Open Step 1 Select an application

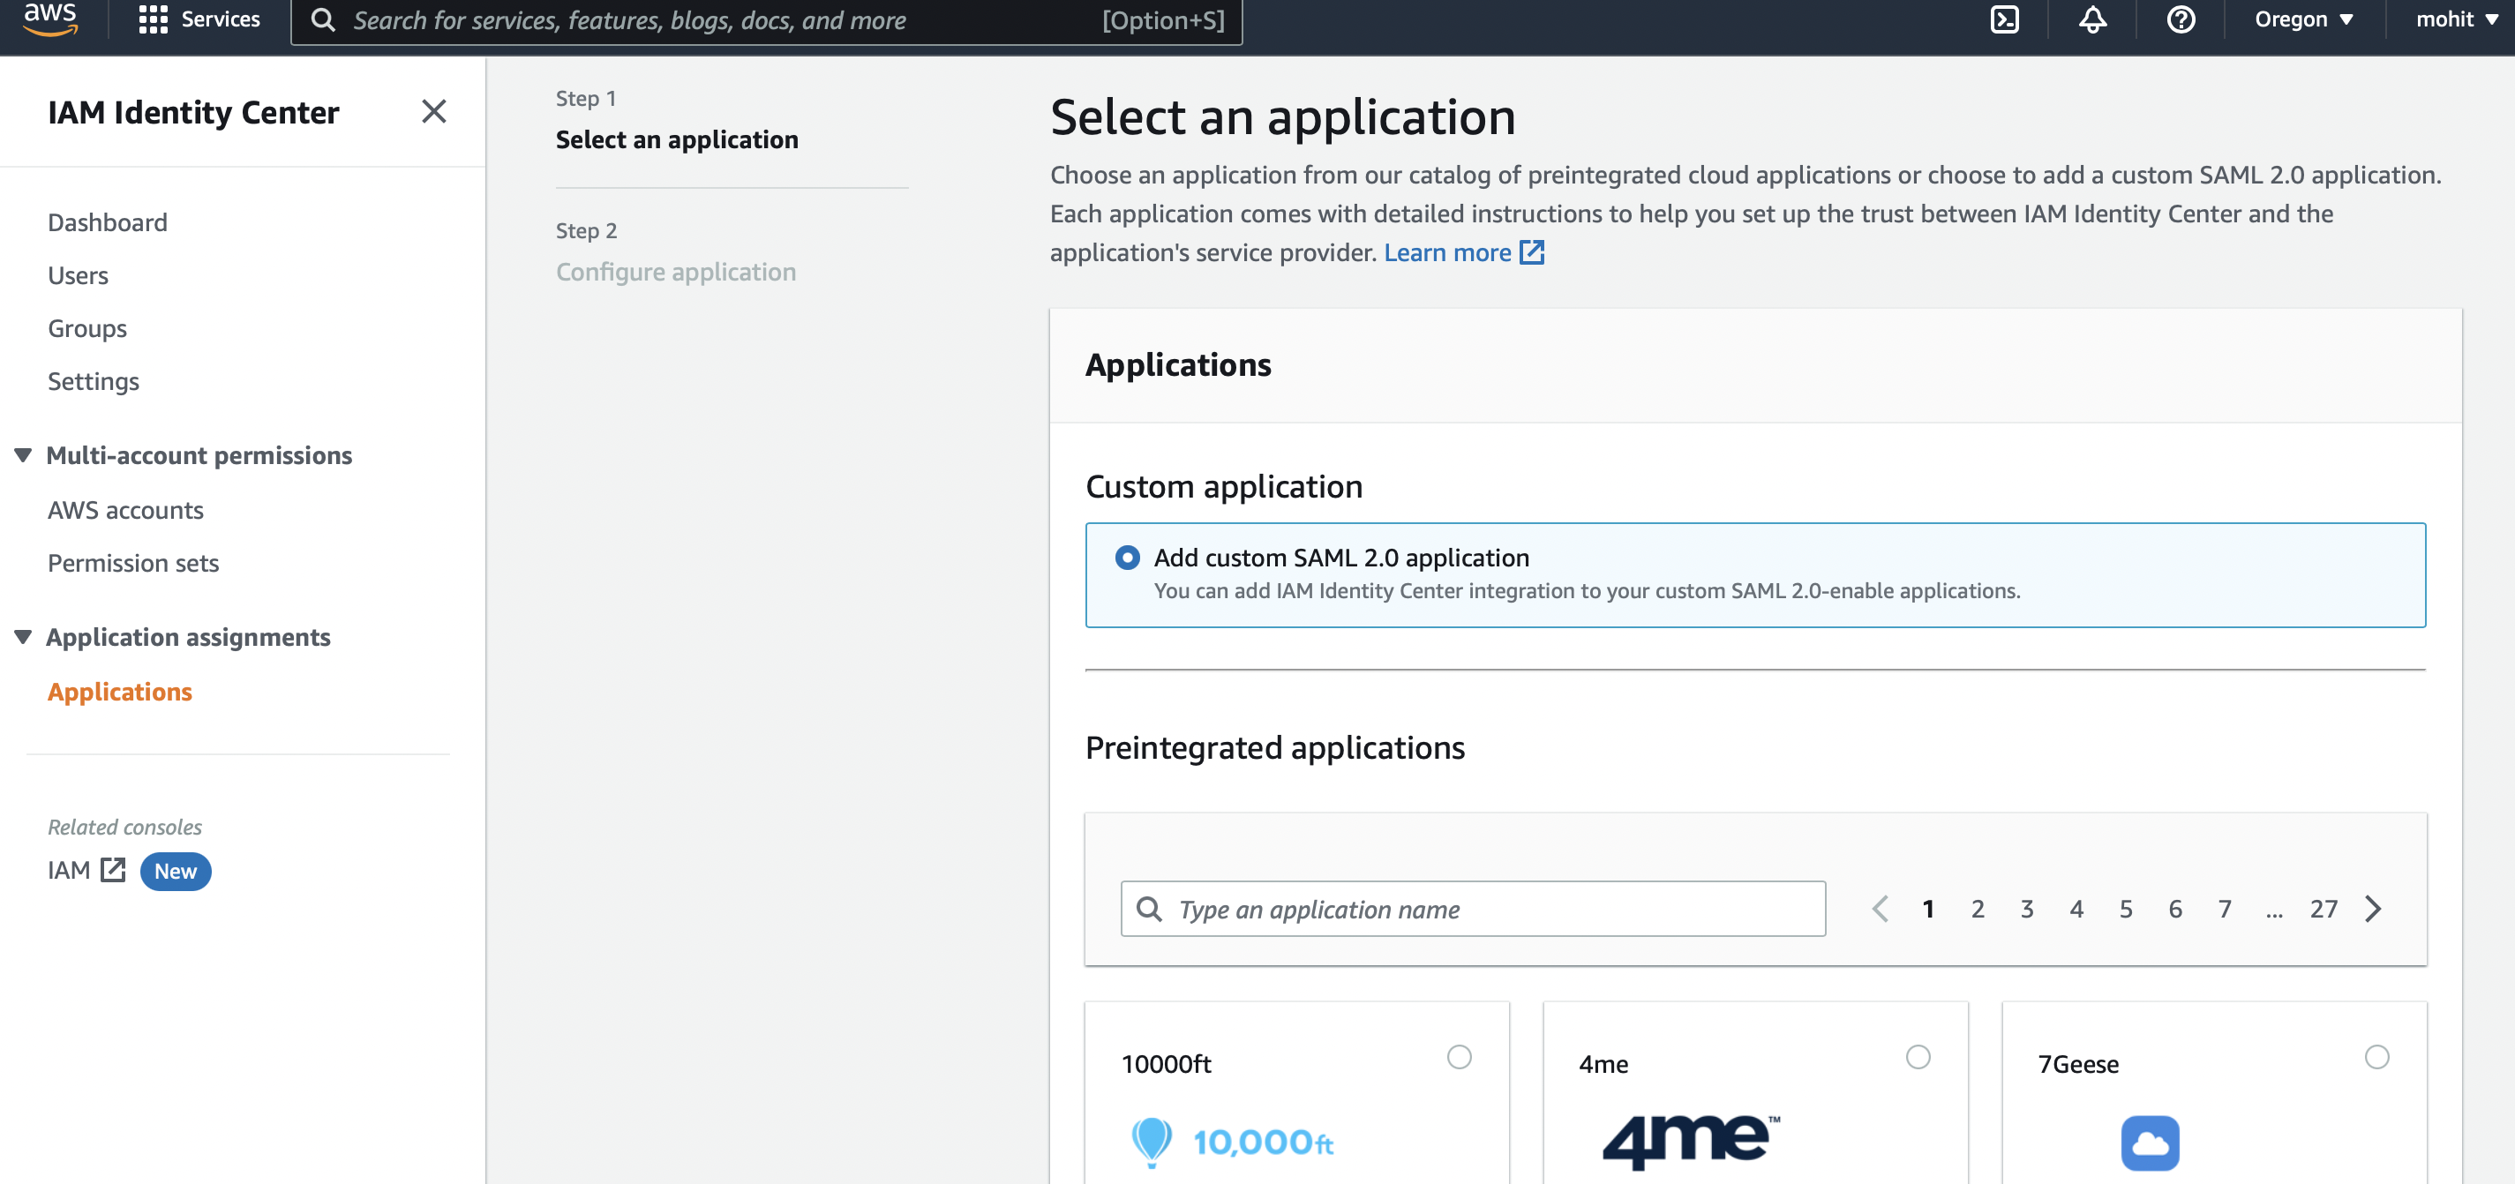[677, 139]
